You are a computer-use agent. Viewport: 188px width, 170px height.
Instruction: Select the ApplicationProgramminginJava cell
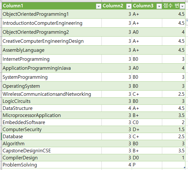point(52,68)
